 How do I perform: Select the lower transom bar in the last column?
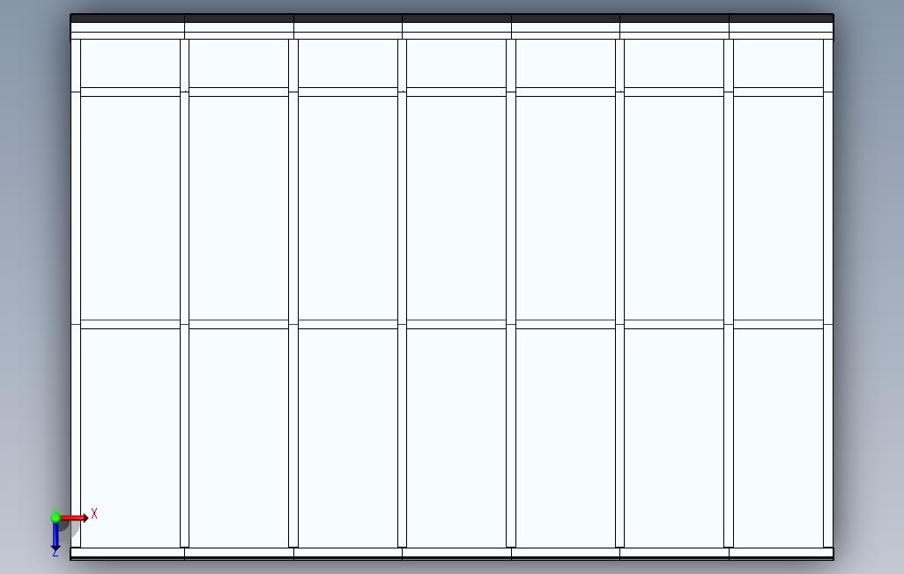[x=778, y=325]
